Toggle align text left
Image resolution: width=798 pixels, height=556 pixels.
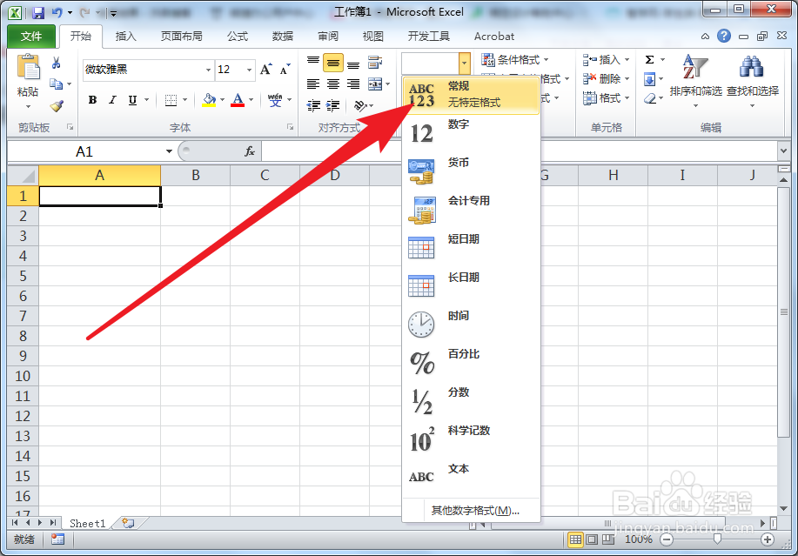pos(313,84)
